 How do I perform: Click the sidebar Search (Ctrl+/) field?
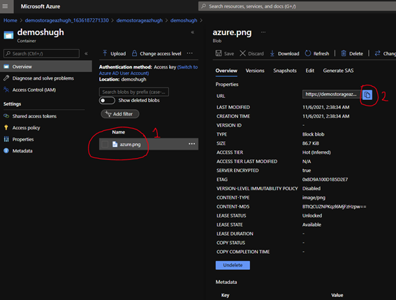[41, 54]
